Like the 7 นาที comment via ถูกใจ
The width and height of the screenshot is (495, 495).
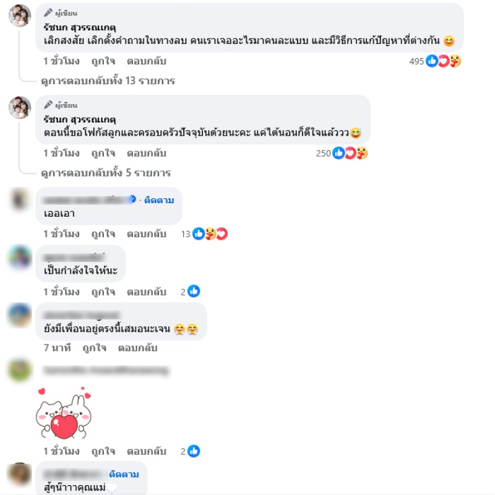click(94, 348)
